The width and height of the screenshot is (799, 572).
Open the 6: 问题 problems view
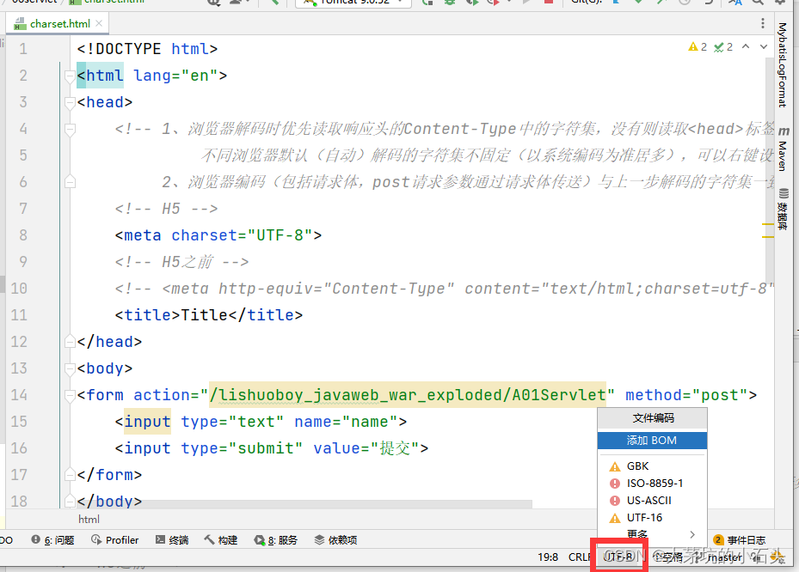(53, 539)
